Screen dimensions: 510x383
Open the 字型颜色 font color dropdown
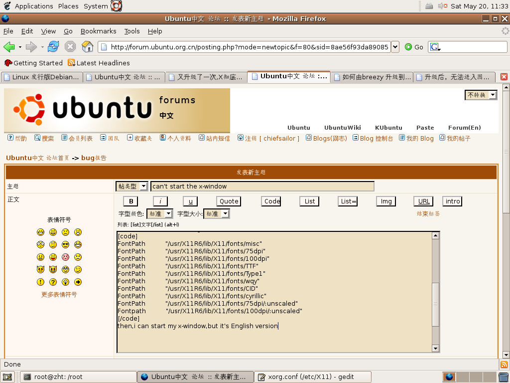tap(160, 213)
